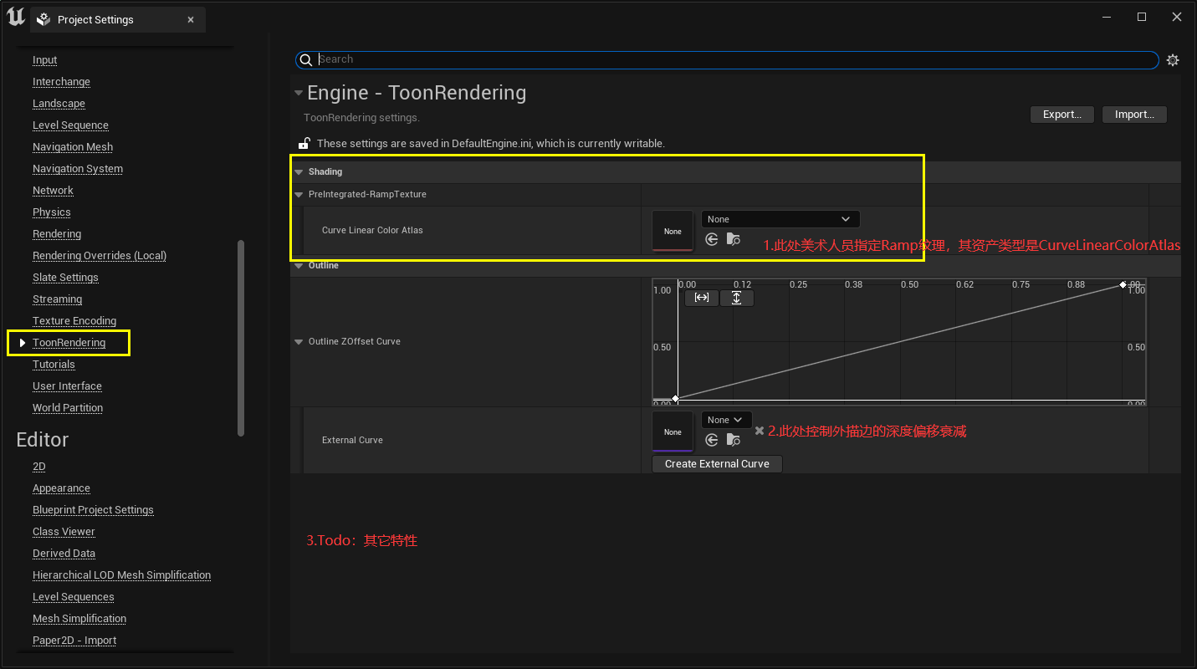Click the Export button for ToonRendering settings
The height and width of the screenshot is (669, 1197).
[x=1061, y=114]
